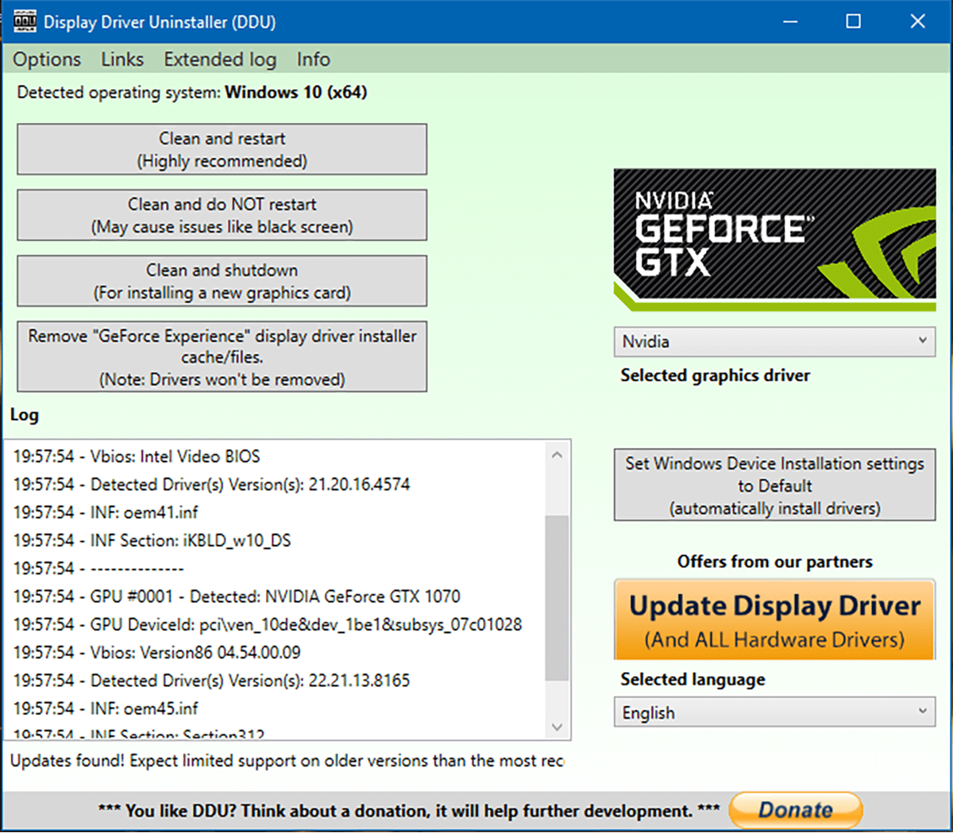
Task: Click the log scroll up arrow
Action: 557,455
